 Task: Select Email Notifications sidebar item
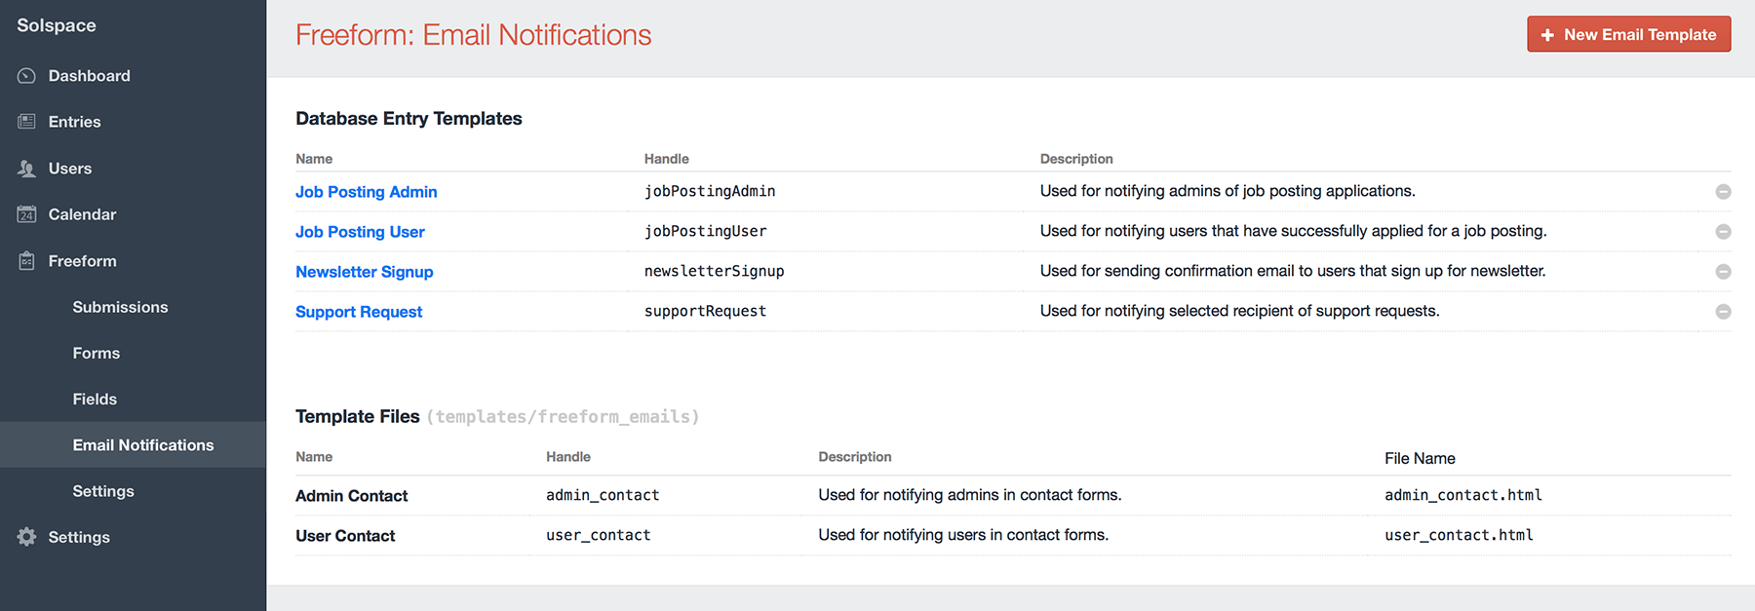[x=133, y=444]
